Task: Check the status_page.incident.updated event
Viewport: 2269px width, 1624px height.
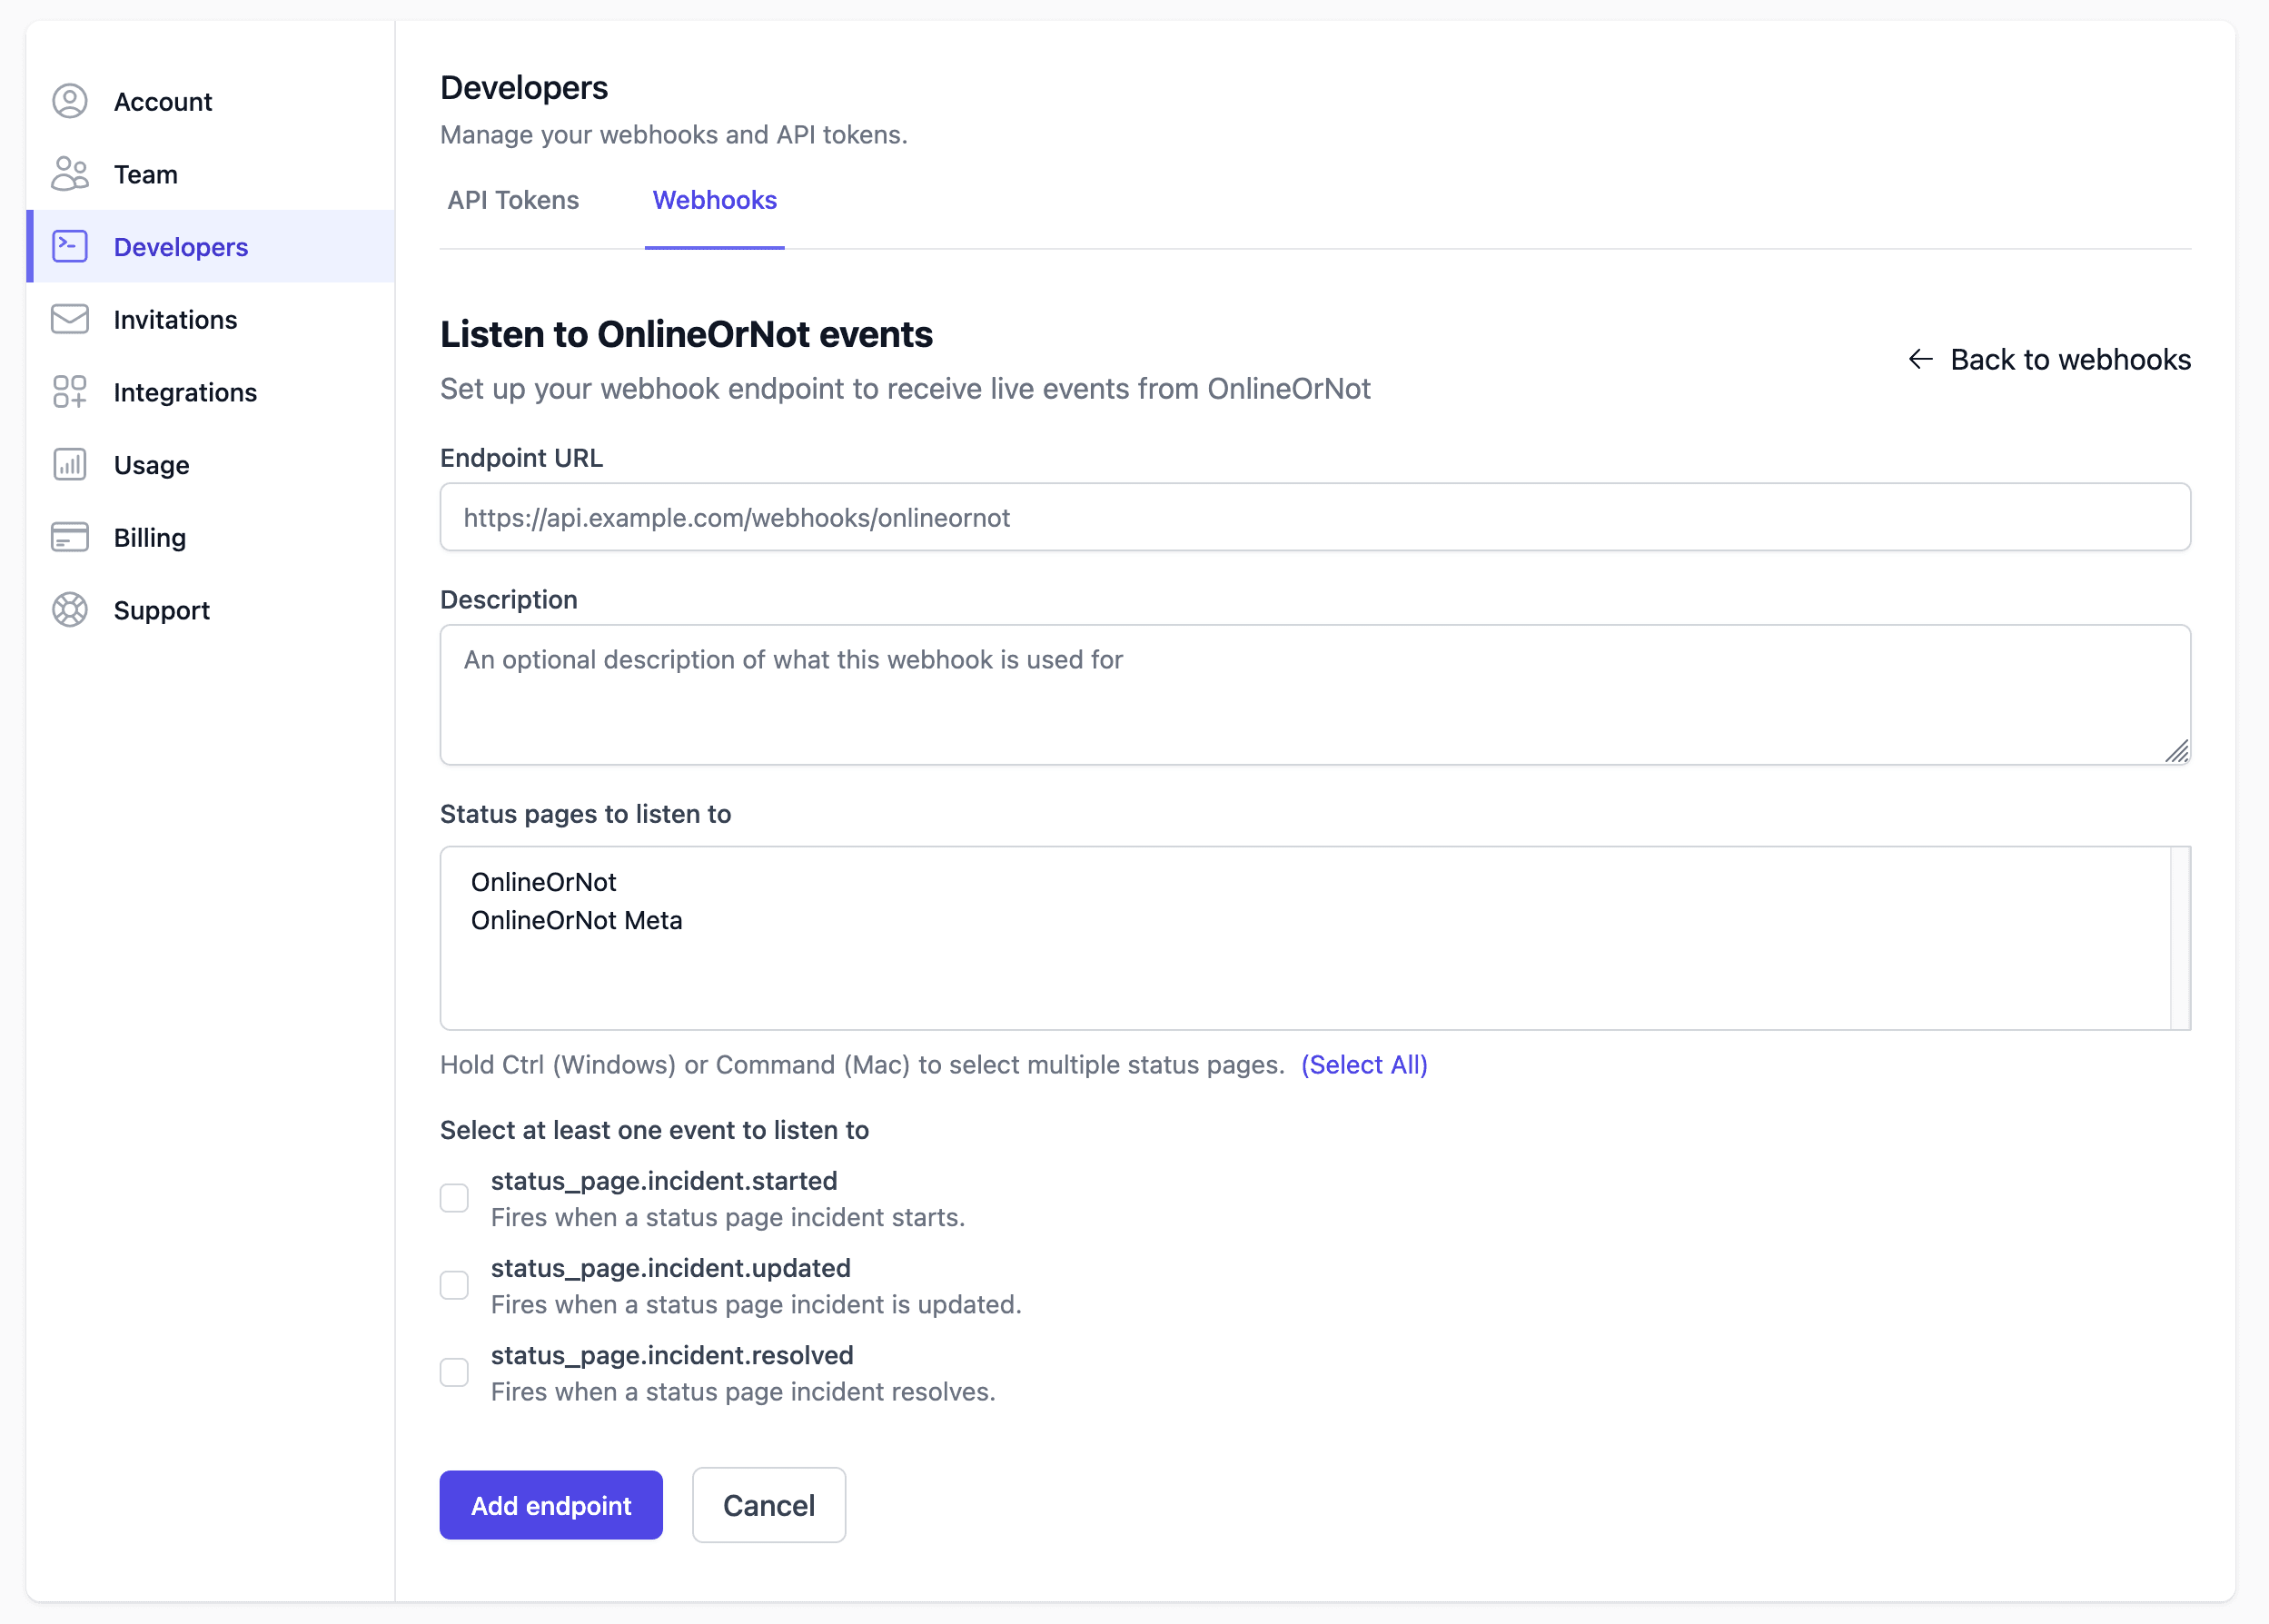Action: coord(454,1285)
